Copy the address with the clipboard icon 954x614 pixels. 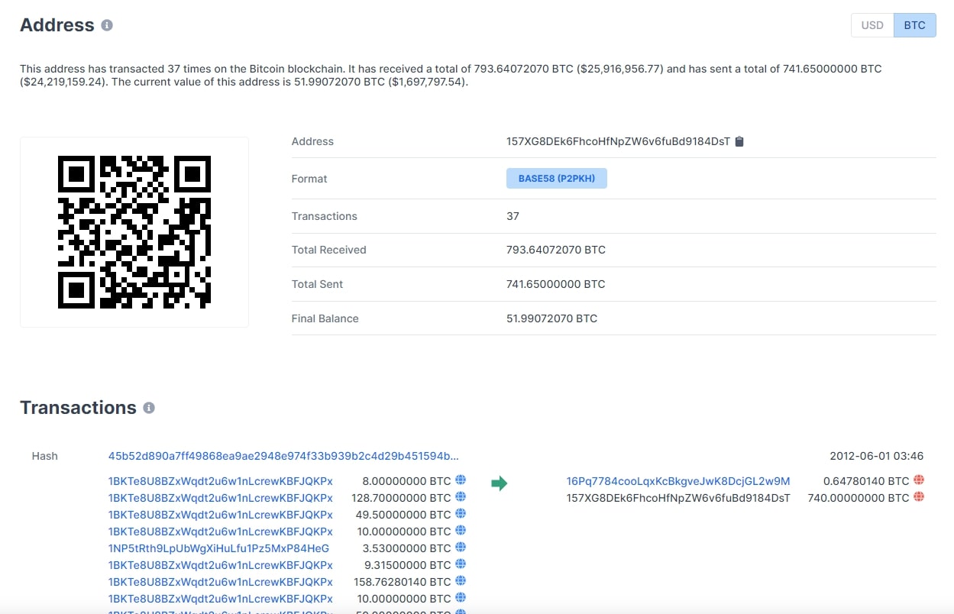pyautogui.click(x=739, y=141)
